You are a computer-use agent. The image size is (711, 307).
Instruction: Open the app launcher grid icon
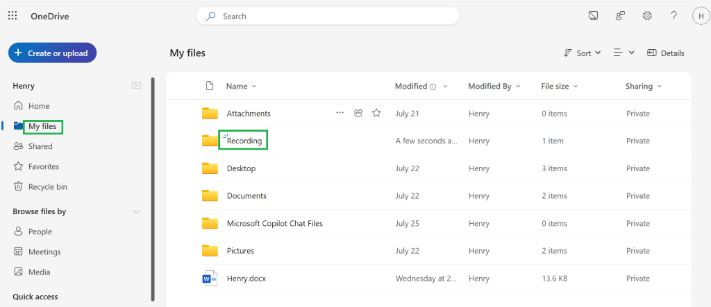tap(12, 16)
